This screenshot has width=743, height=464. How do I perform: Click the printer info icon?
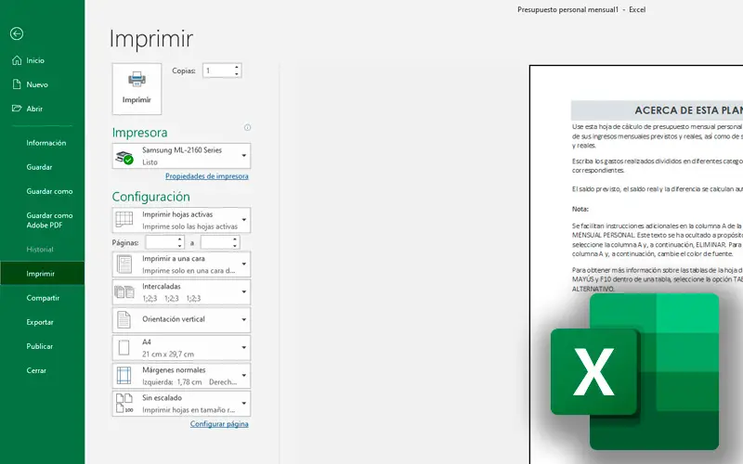click(247, 127)
